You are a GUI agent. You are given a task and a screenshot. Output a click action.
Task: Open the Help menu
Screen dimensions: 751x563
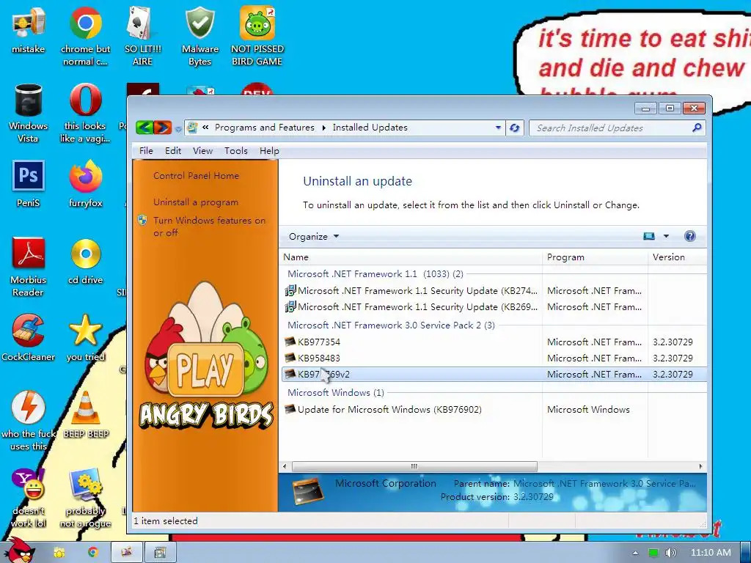(269, 151)
